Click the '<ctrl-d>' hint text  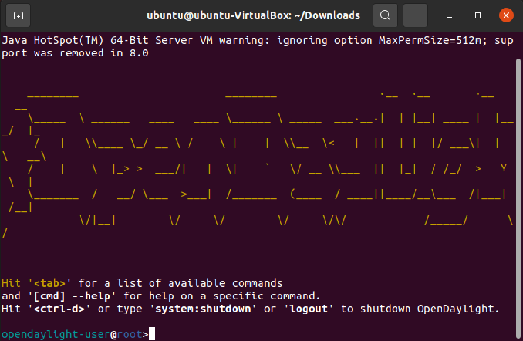[59, 309]
